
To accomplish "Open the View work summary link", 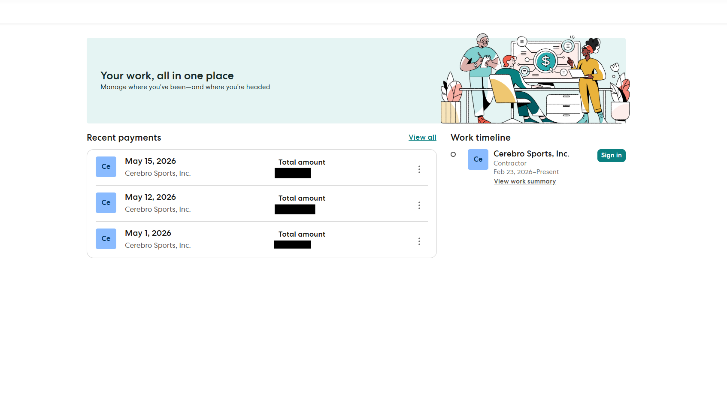I will [x=525, y=181].
